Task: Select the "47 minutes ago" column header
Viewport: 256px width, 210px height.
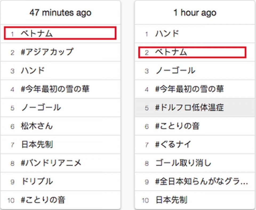Action: tap(60, 13)
